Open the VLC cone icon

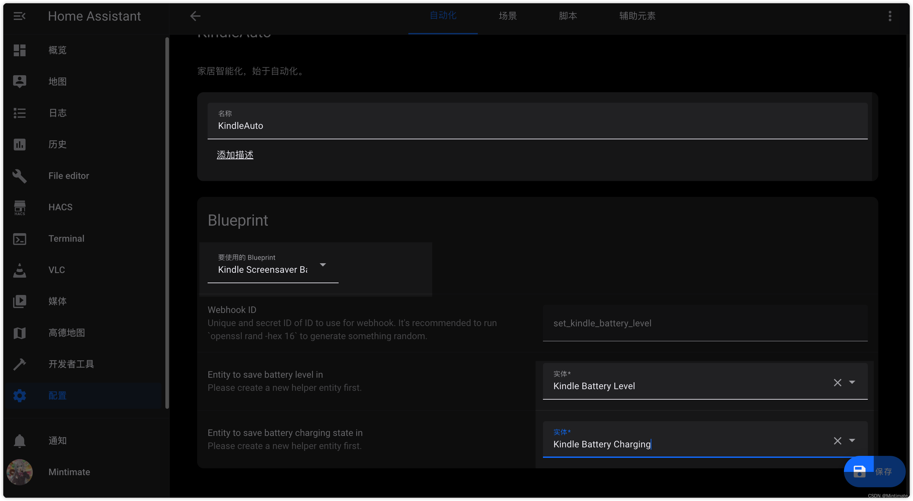20,270
